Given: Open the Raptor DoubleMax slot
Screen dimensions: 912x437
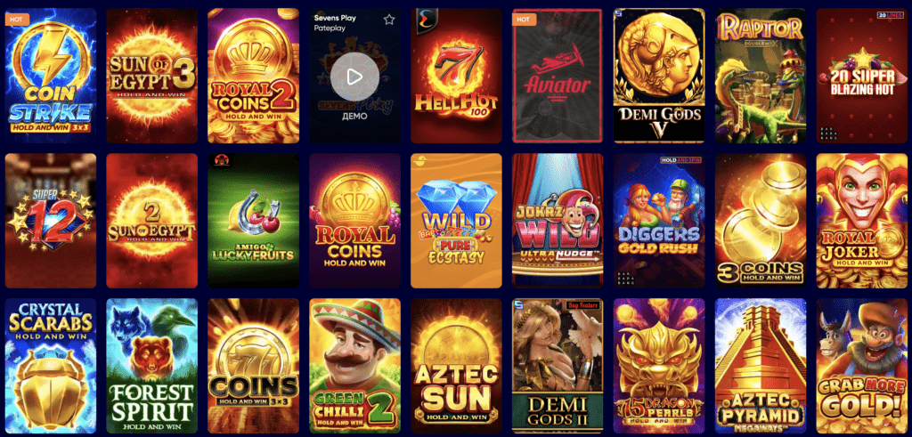Looking at the screenshot, I should [761, 76].
